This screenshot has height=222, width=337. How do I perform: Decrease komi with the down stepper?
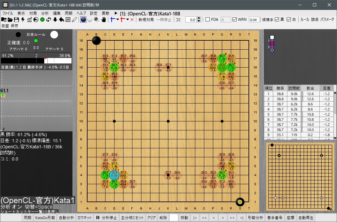click(x=199, y=21)
